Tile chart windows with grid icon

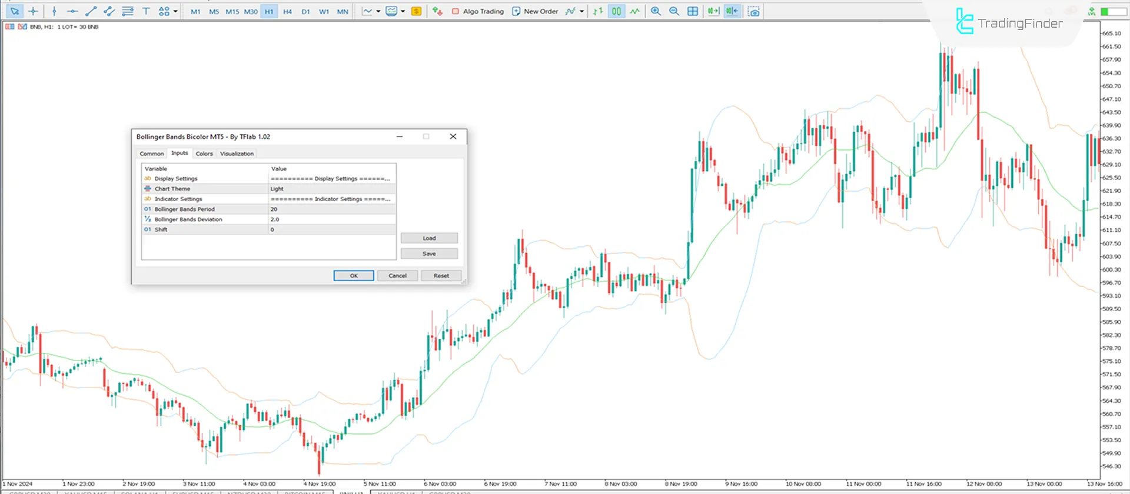click(x=693, y=11)
